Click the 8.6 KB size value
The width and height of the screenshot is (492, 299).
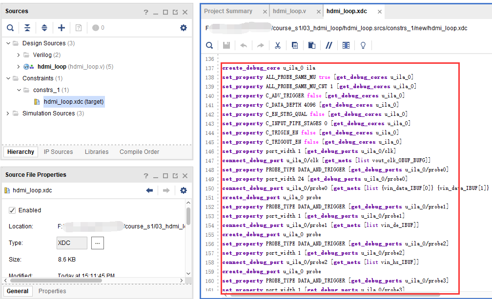click(67, 260)
